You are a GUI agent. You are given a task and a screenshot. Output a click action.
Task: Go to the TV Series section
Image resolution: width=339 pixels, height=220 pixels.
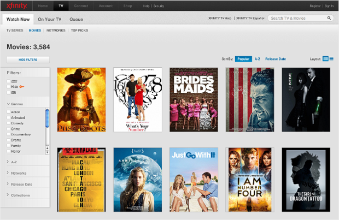[15, 31]
